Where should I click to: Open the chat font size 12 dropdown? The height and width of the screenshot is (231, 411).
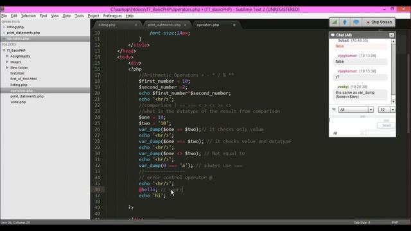pyautogui.click(x=387, y=110)
